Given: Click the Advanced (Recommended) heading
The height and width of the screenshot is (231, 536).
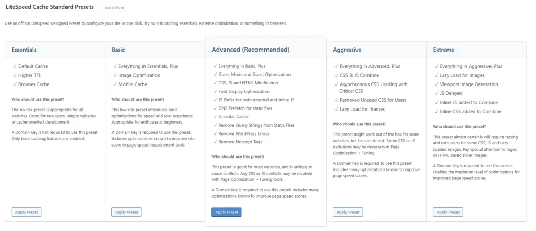Looking at the screenshot, I should (251, 50).
